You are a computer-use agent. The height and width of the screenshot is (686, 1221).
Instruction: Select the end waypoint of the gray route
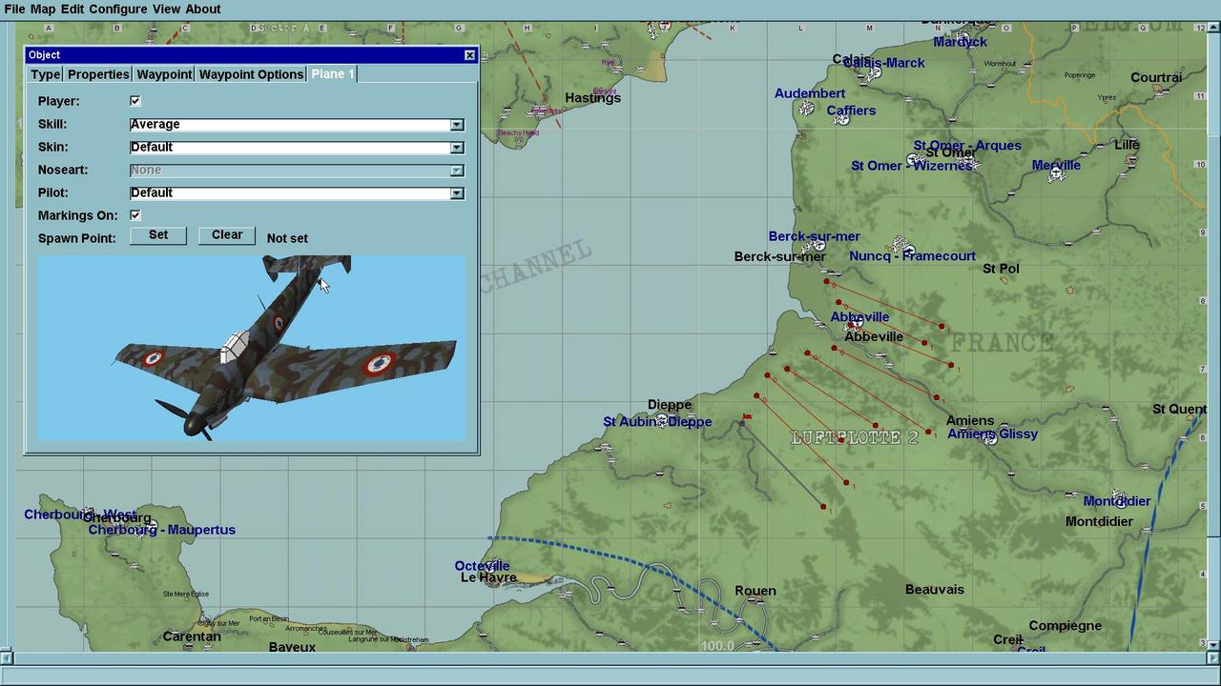(823, 507)
